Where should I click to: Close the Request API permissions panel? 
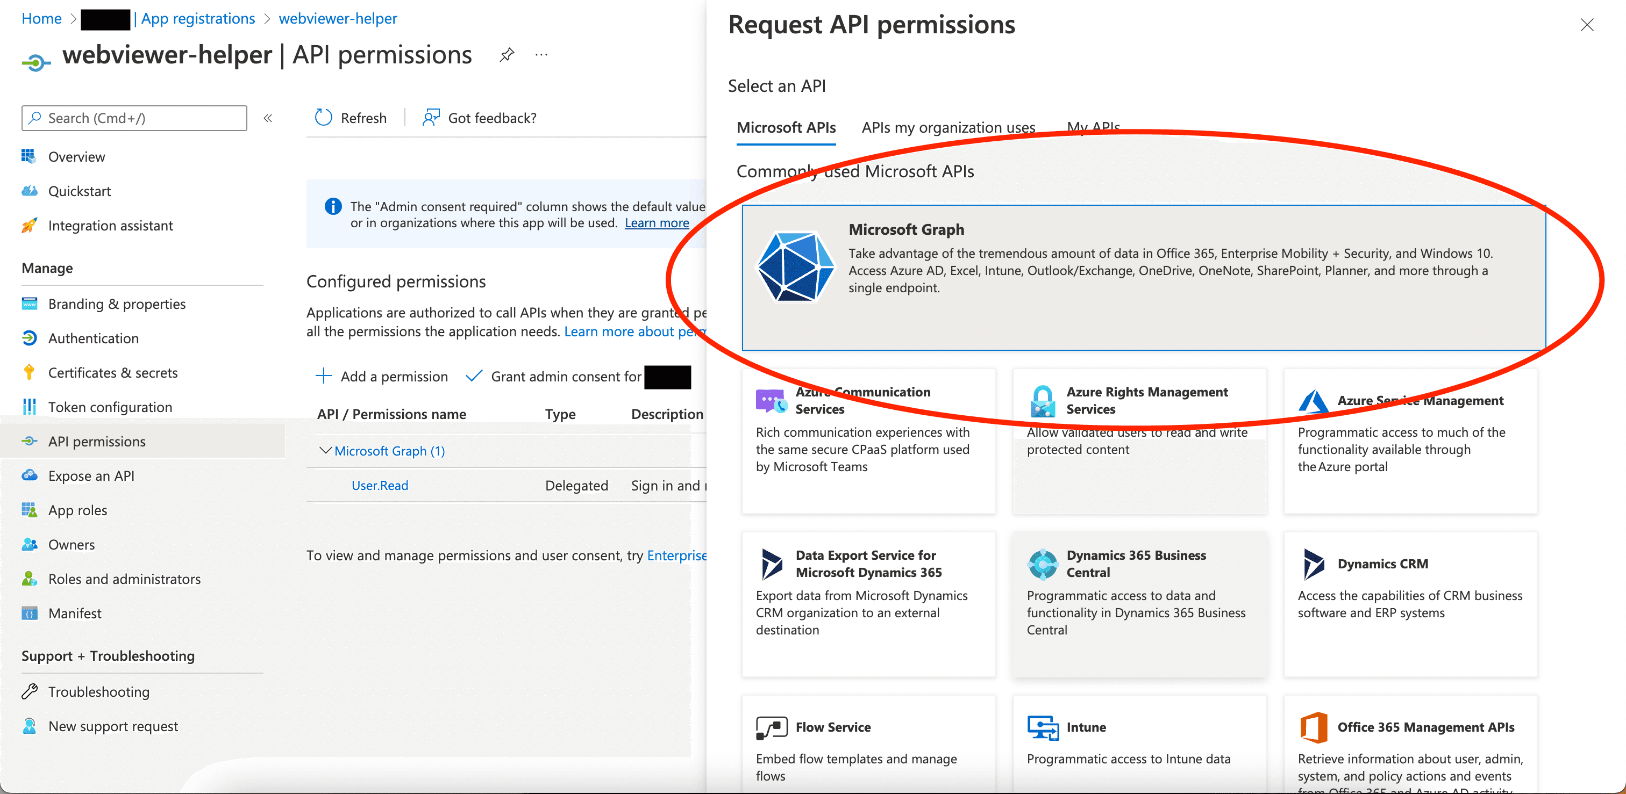click(1586, 25)
